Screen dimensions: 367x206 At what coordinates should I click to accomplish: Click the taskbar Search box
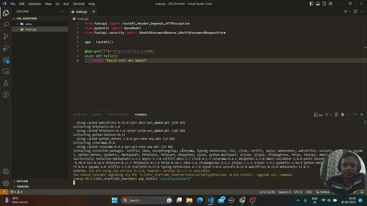[147, 200]
